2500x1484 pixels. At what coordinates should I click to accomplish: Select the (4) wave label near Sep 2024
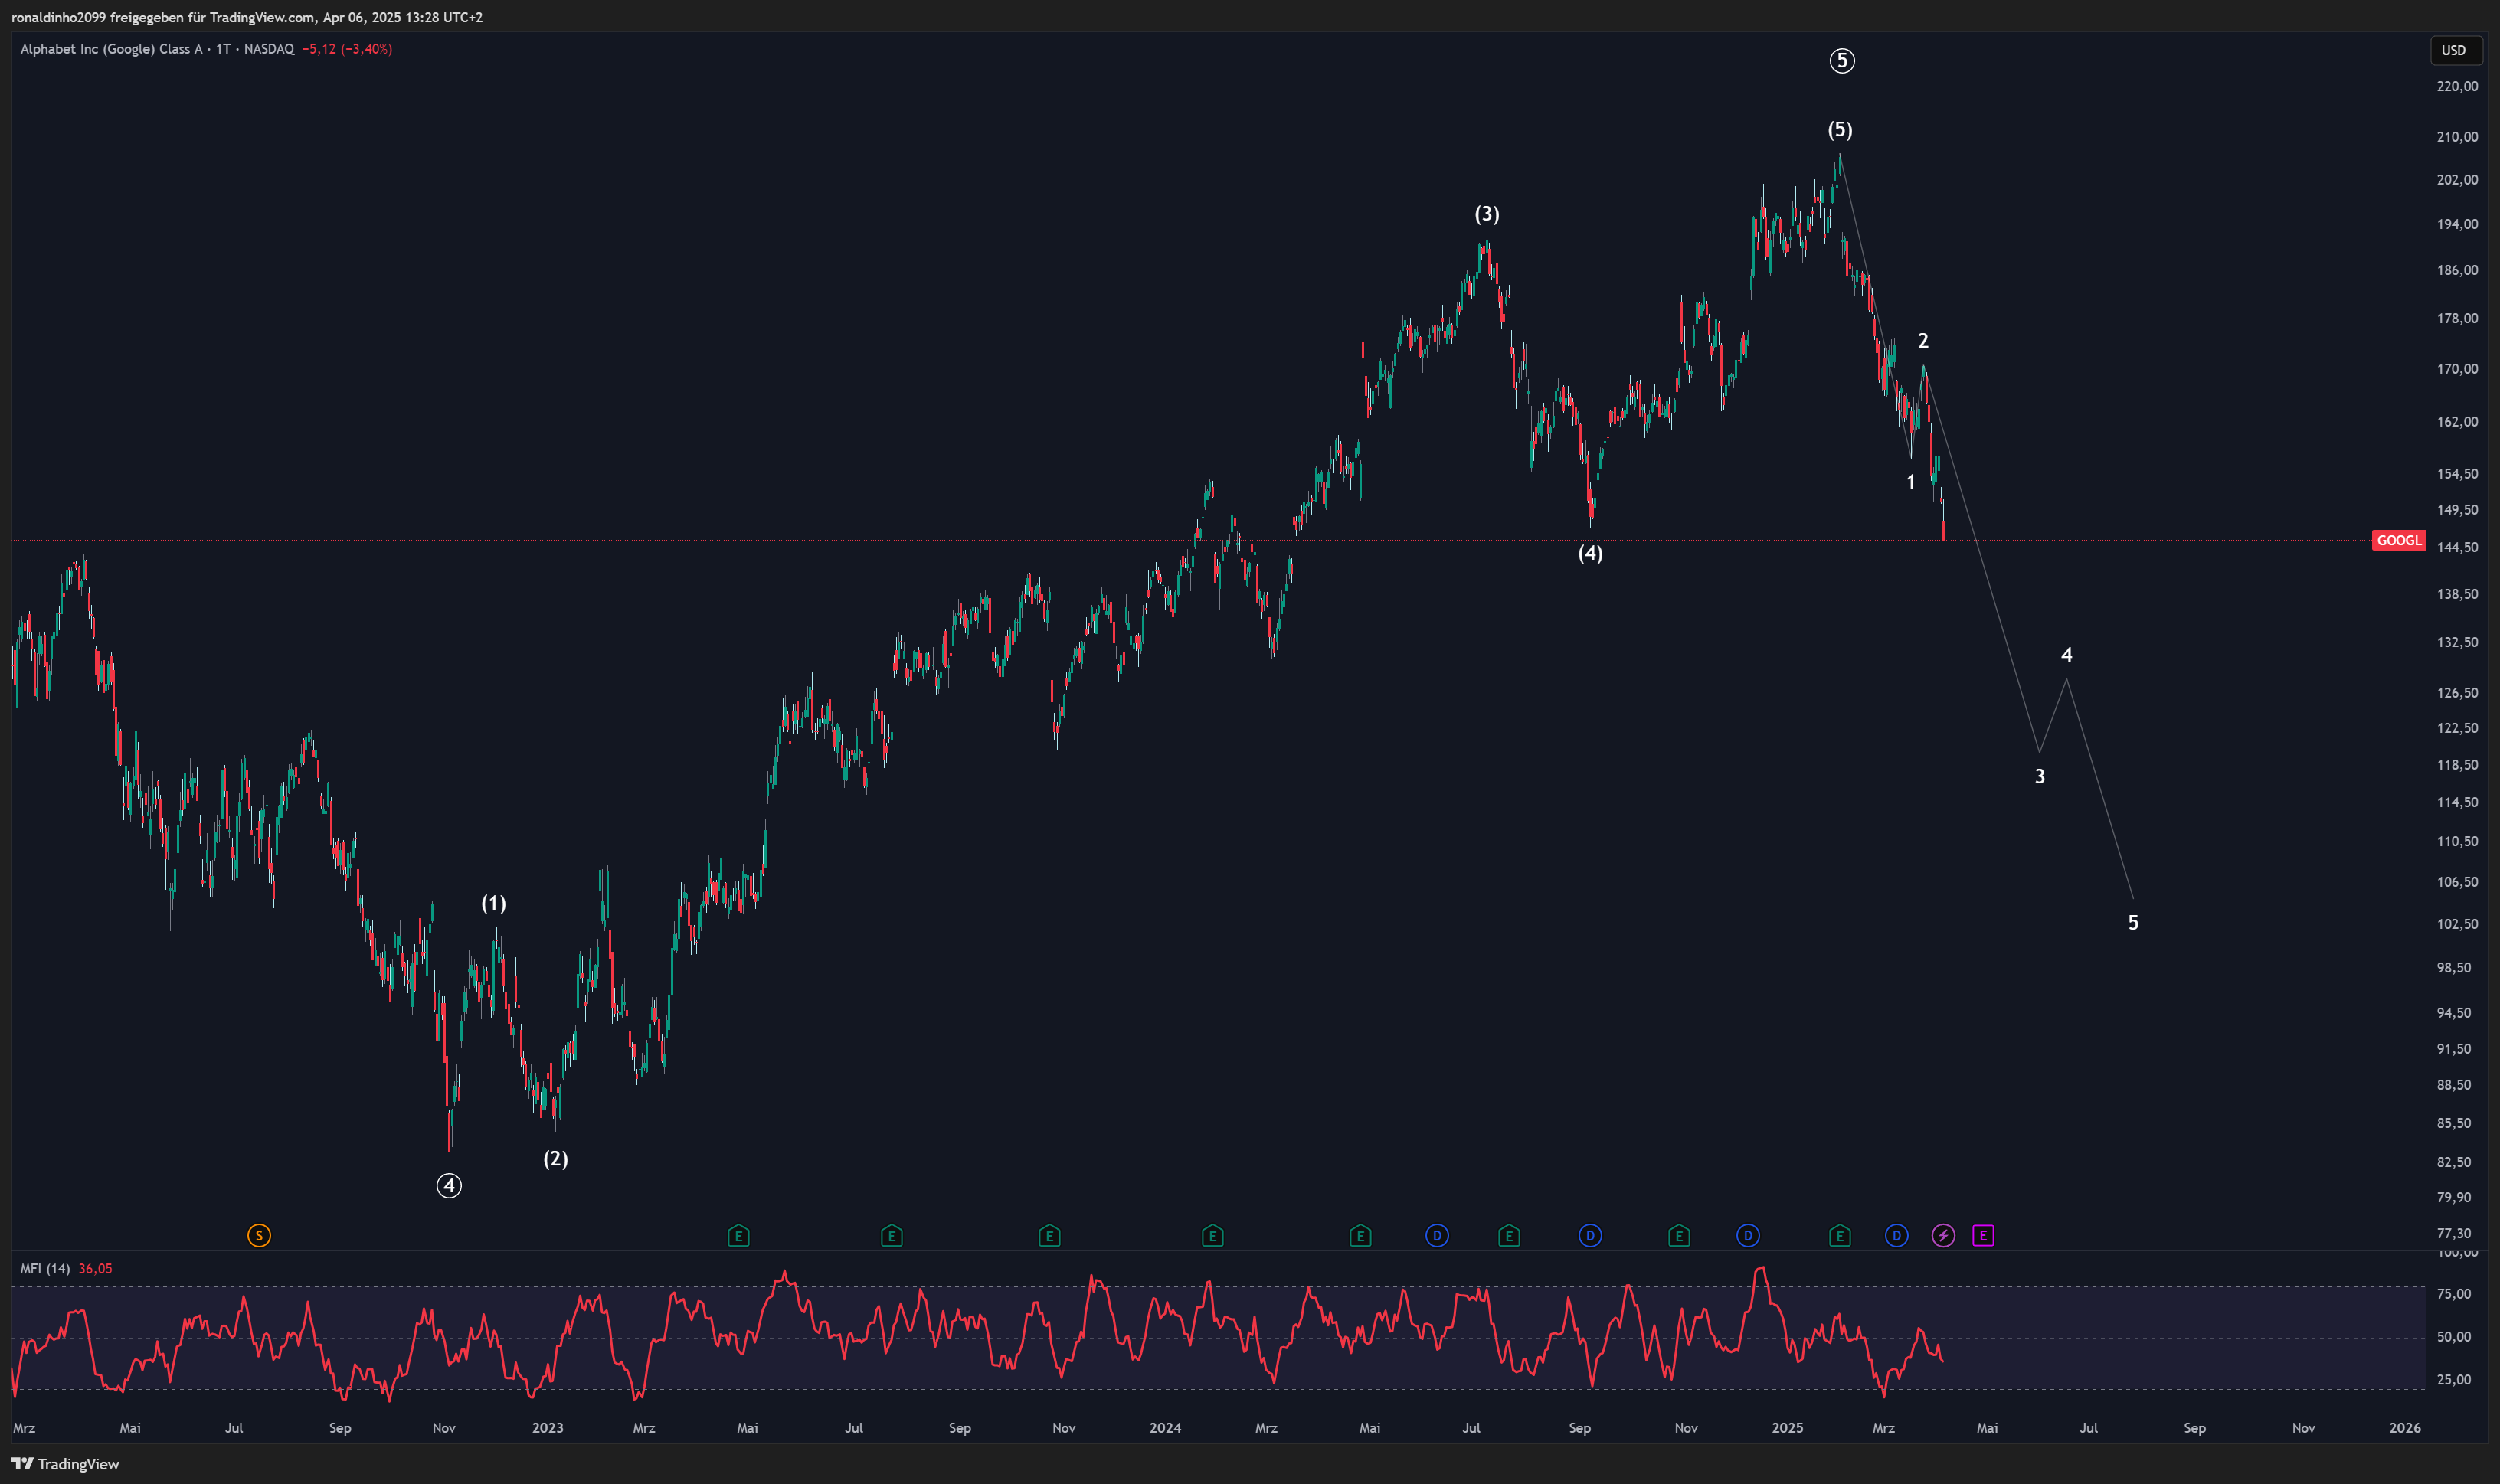[1590, 553]
